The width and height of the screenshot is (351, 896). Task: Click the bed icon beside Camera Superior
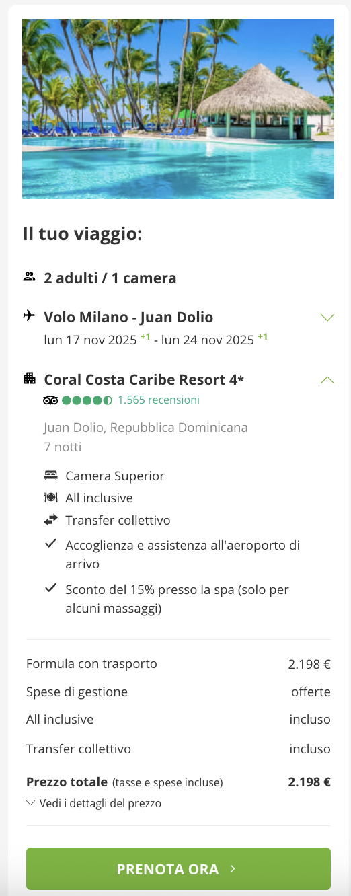pyautogui.click(x=51, y=476)
